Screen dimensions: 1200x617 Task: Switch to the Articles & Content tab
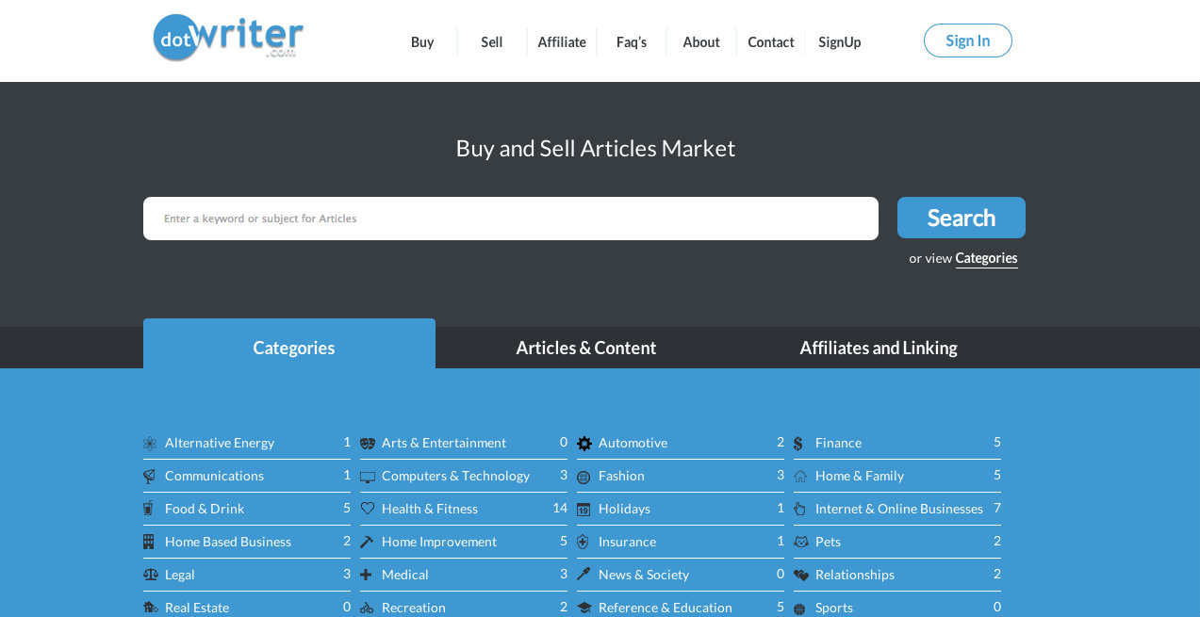coord(585,348)
